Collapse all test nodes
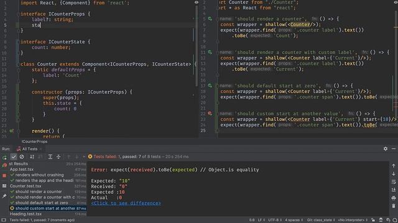Image resolution: width=398 pixels, height=223 pixels. point(58,157)
